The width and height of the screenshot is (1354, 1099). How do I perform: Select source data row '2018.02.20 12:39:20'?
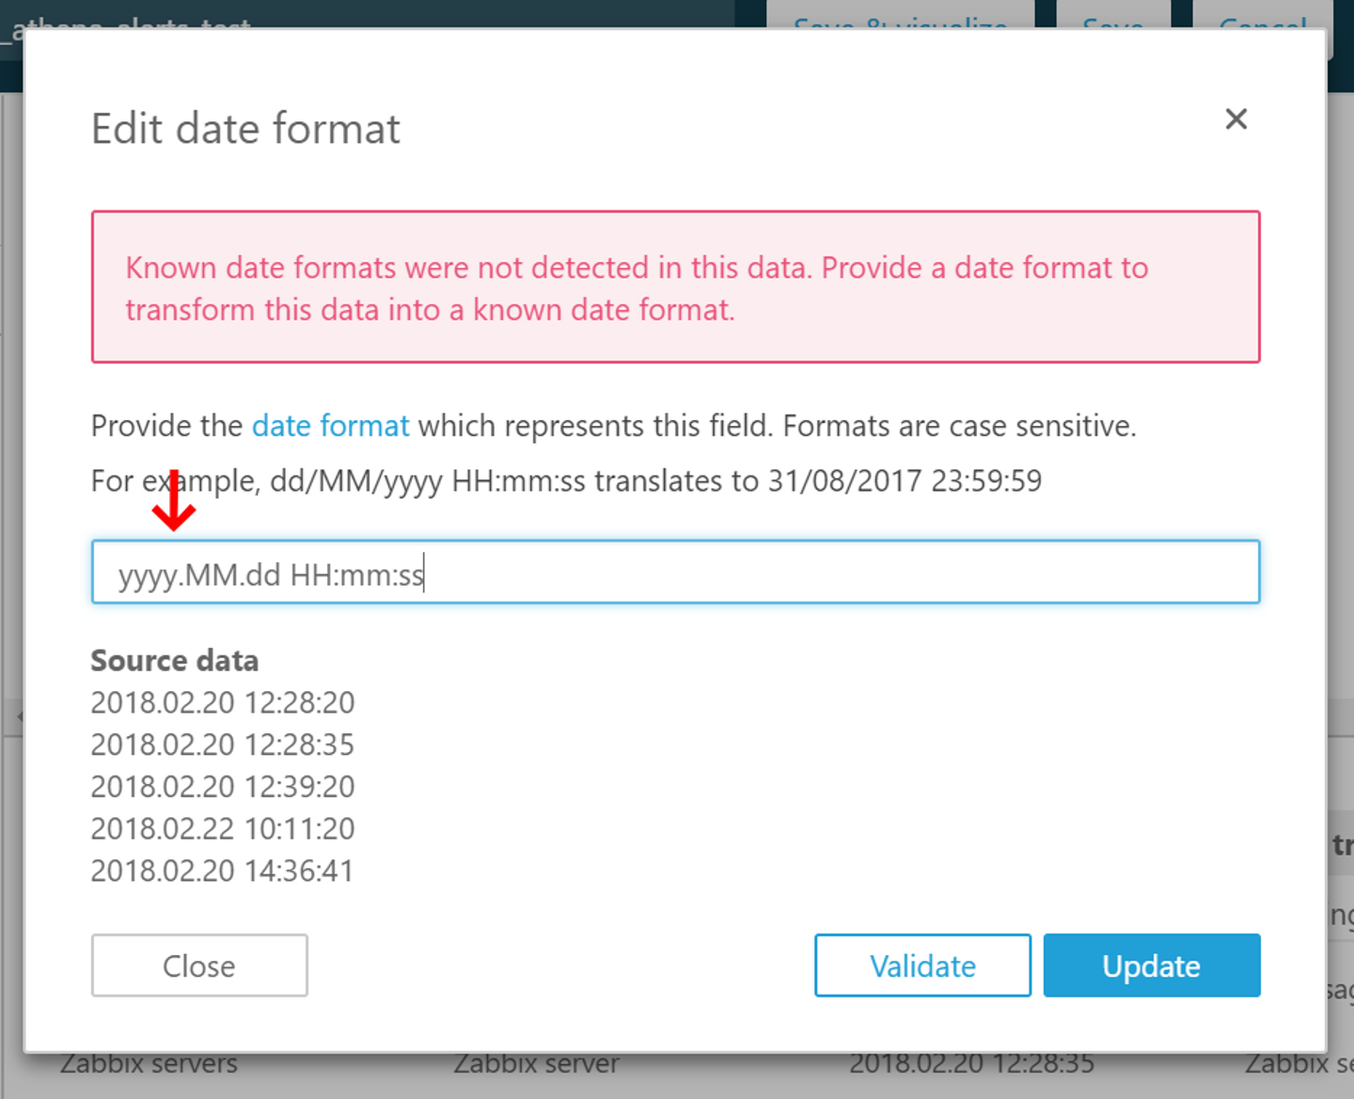223,787
